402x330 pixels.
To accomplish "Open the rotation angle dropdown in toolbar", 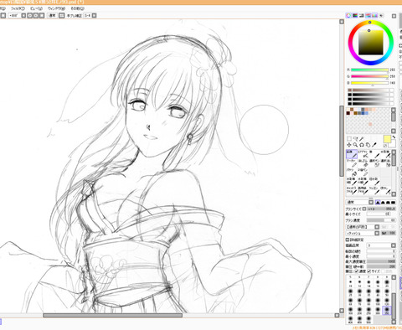I will coord(23,16).
